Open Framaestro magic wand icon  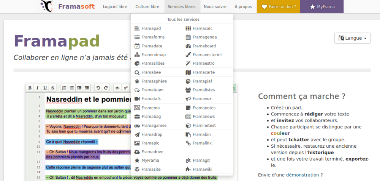point(188,64)
